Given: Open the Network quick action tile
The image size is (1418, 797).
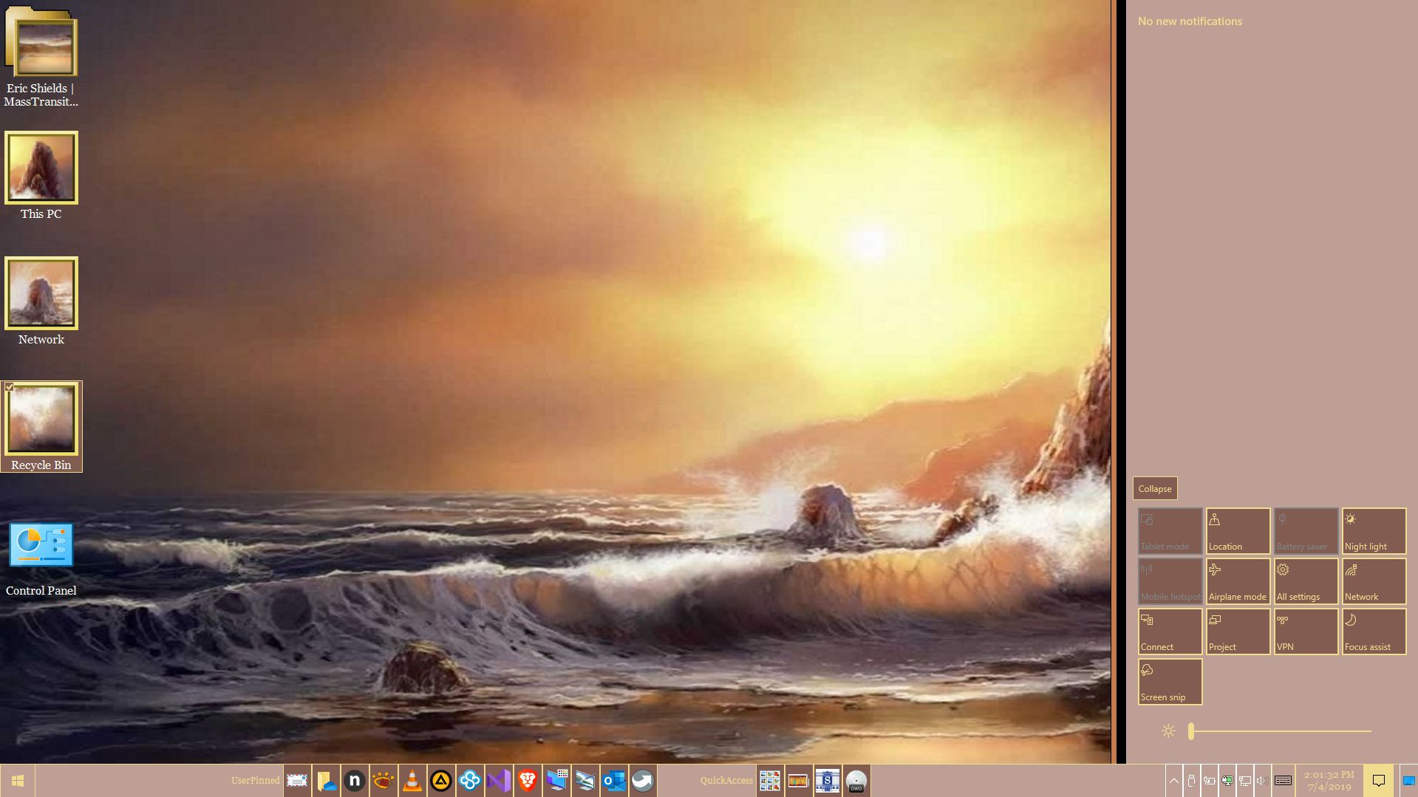Looking at the screenshot, I should [x=1374, y=581].
